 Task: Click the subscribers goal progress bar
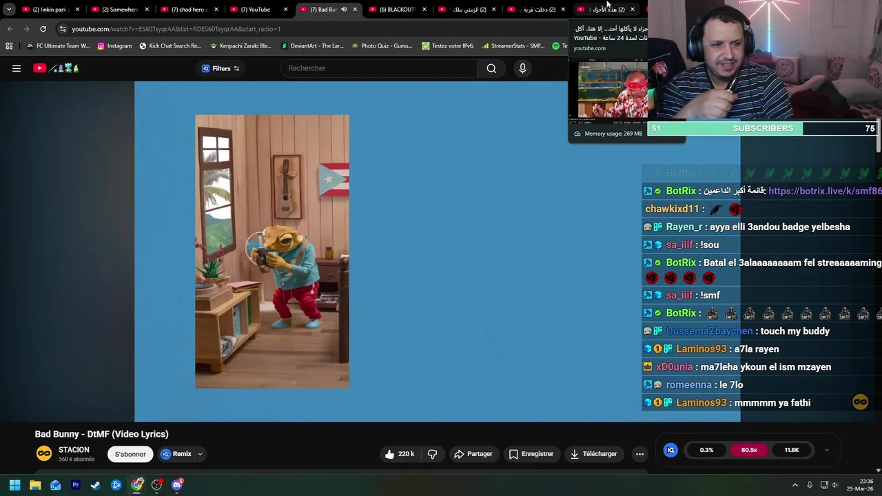pyautogui.click(x=763, y=128)
